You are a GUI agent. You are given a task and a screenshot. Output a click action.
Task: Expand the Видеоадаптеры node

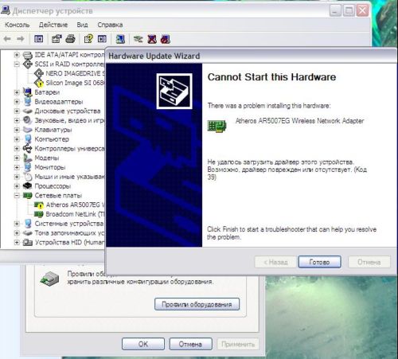17,102
